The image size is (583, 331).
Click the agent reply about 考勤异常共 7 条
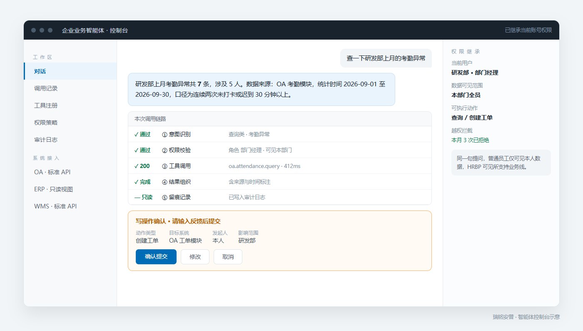click(261, 90)
